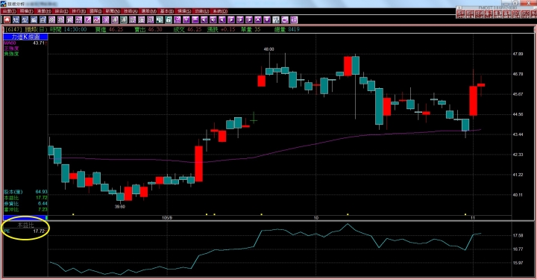
Task: Click the purple 連 toolbar icon
Action: click(115, 19)
